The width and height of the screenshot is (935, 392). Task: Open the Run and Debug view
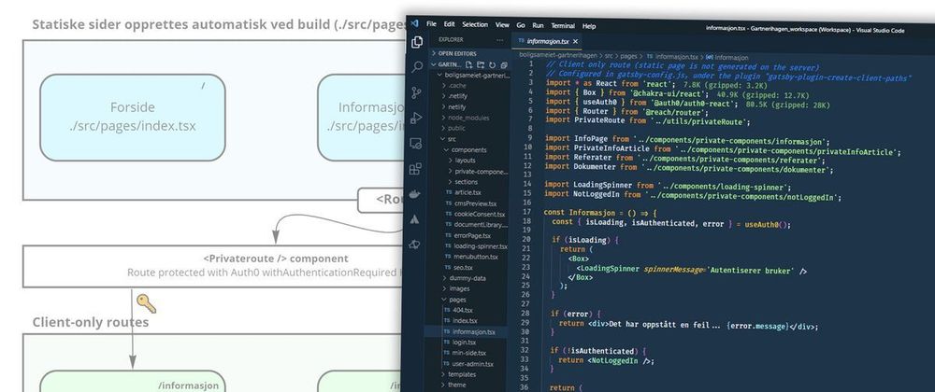point(416,118)
